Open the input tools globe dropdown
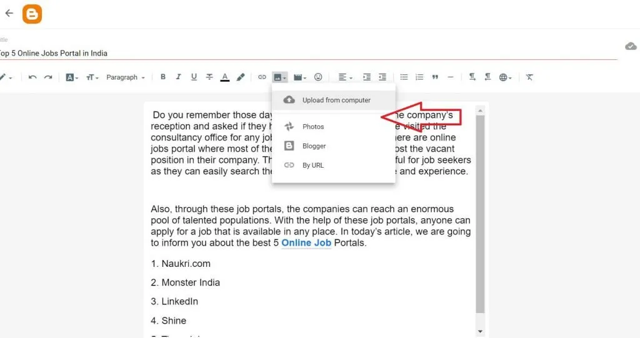640x338 pixels. point(505,77)
